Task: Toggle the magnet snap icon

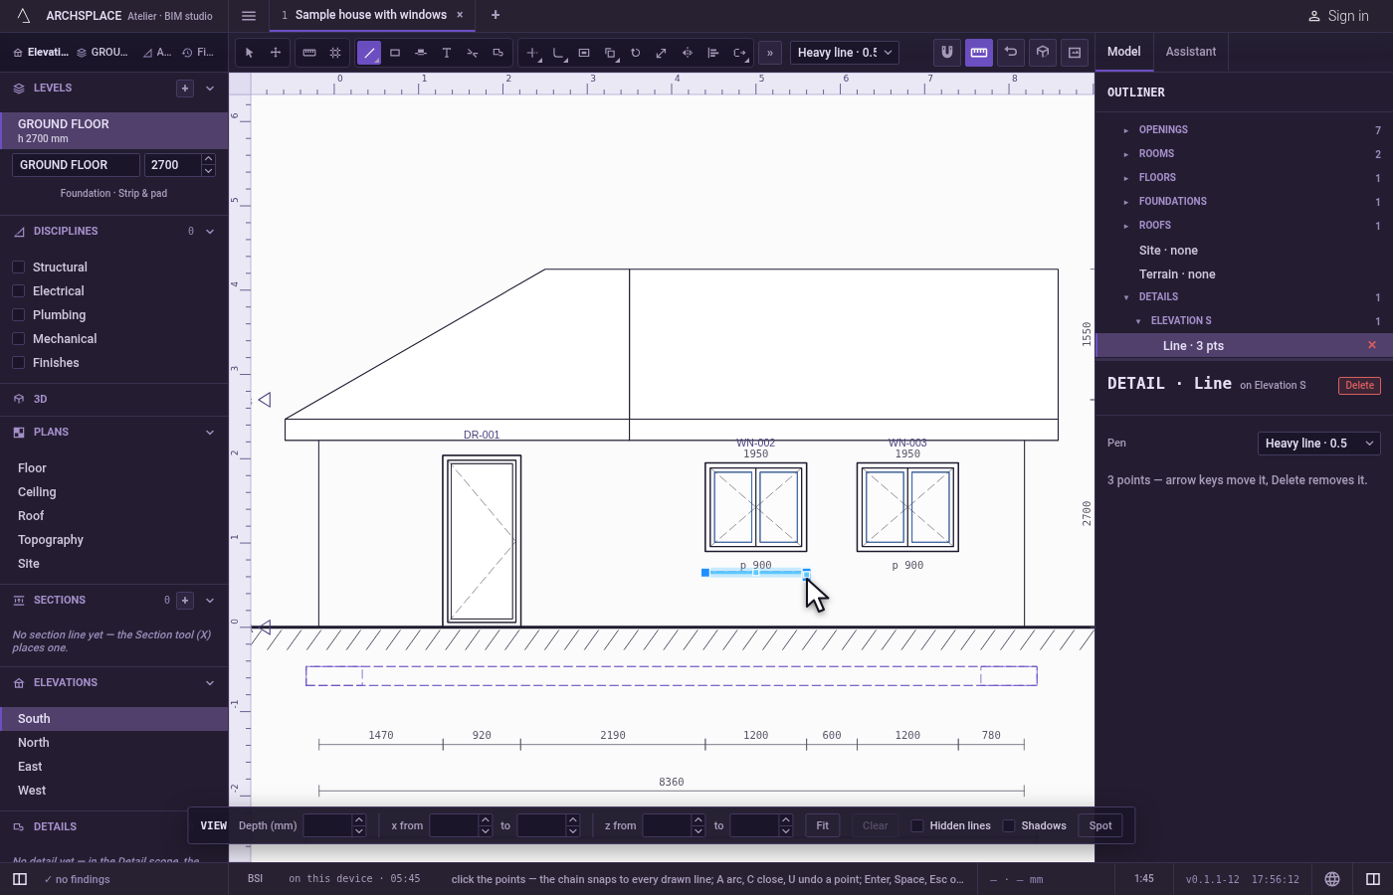Action: [x=947, y=53]
